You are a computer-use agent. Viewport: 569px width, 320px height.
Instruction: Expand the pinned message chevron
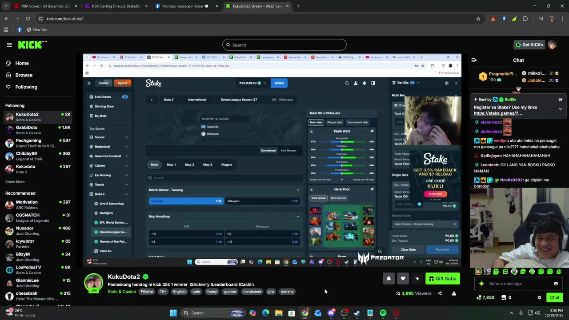coord(560,109)
